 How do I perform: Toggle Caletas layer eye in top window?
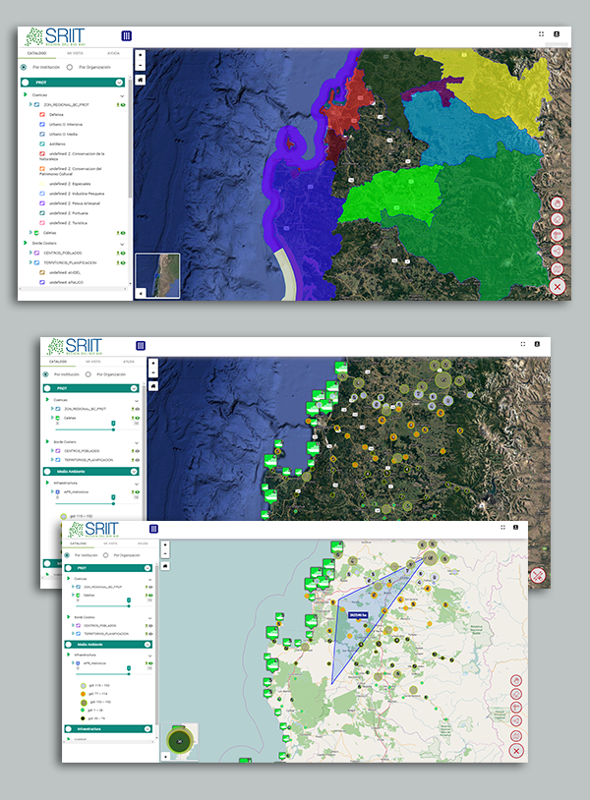(x=123, y=233)
